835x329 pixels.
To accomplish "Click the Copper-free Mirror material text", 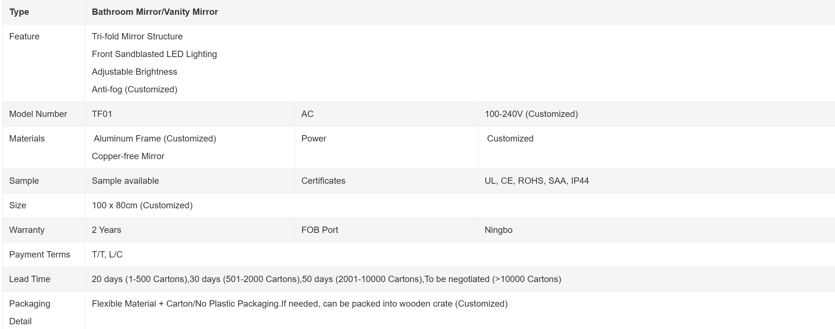I will (128, 156).
